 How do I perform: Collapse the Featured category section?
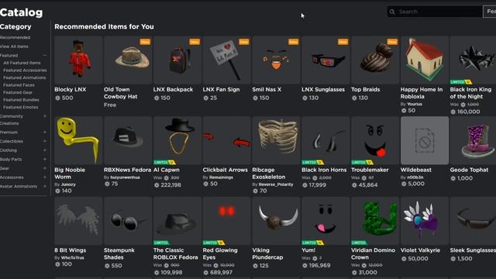(x=45, y=55)
